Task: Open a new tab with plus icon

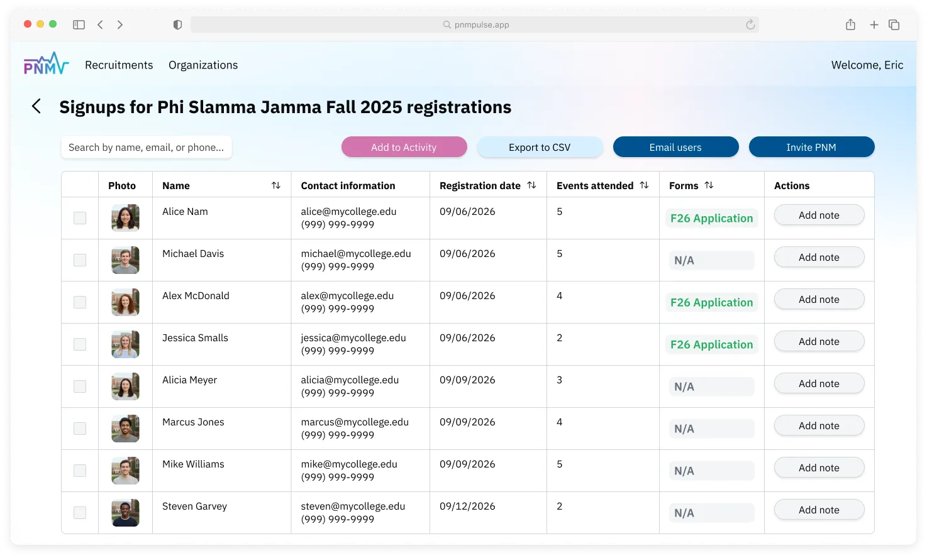Action: 874,25
